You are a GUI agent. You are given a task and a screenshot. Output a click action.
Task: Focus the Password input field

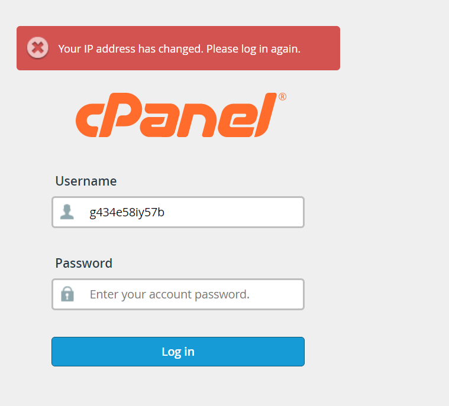coord(195,294)
